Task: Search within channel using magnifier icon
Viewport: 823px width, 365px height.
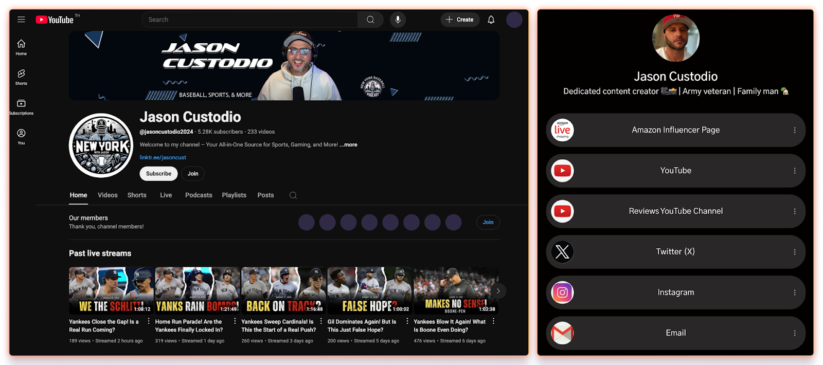Action: click(293, 195)
